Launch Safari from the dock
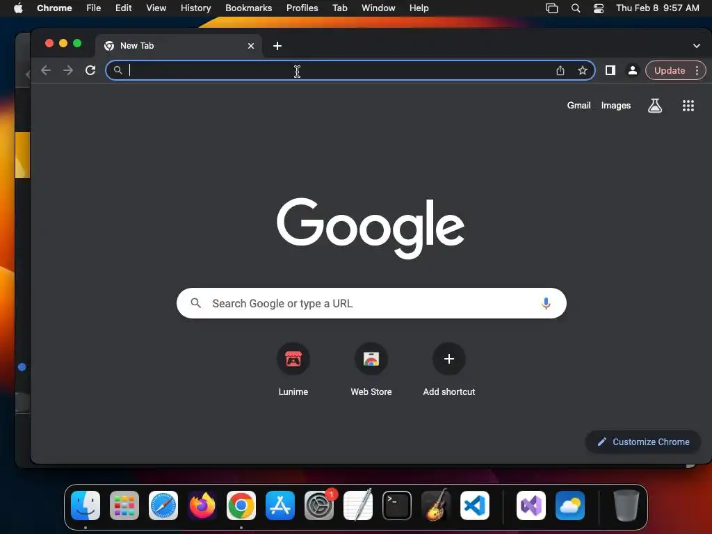This screenshot has height=534, width=712. [x=163, y=505]
